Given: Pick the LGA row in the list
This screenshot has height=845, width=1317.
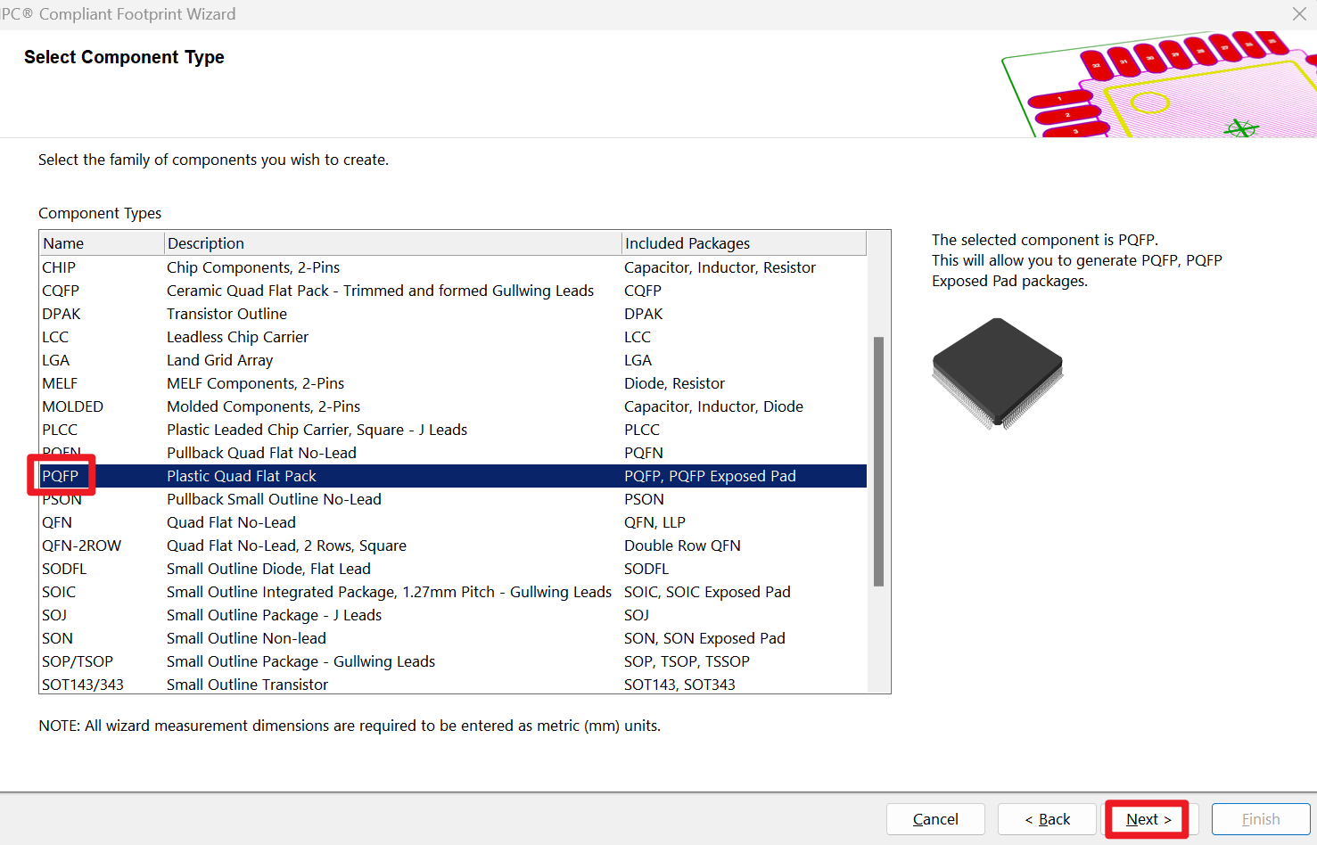Looking at the screenshot, I should click(x=453, y=360).
